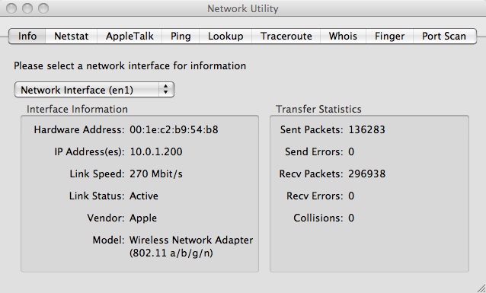Select the Finger tab

pos(389,37)
